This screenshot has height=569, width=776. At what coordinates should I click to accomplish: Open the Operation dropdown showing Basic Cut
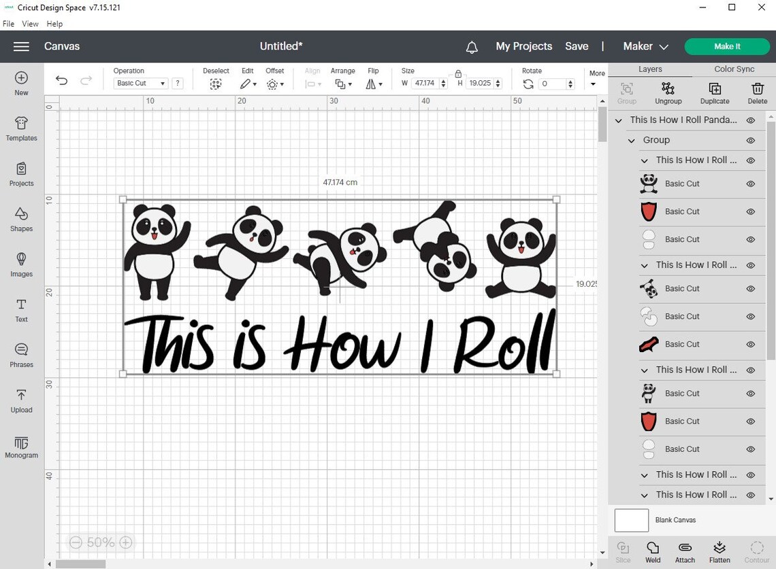140,83
